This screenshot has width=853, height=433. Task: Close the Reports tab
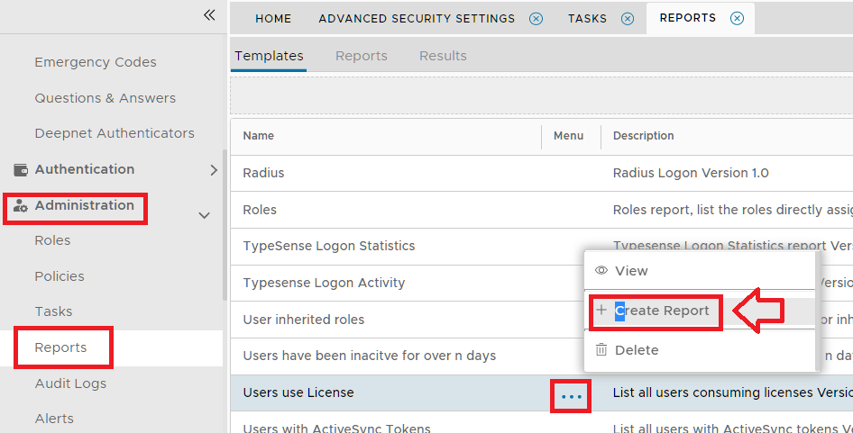point(737,19)
